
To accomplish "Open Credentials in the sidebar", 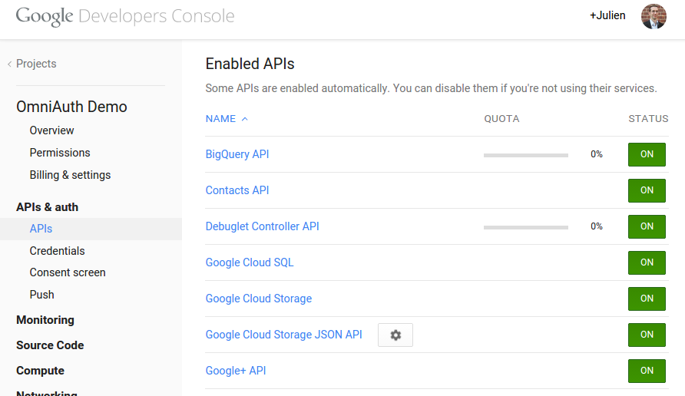I will 57,251.
